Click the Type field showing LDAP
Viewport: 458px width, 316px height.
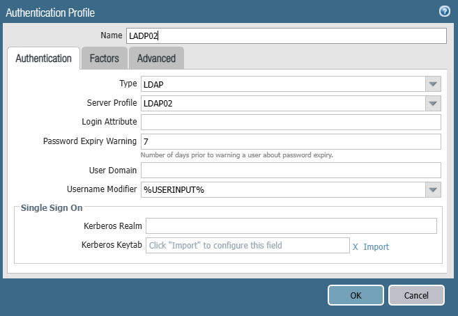(283, 84)
